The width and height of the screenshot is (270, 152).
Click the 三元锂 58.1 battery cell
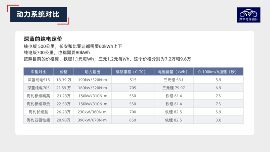click(x=174, y=80)
